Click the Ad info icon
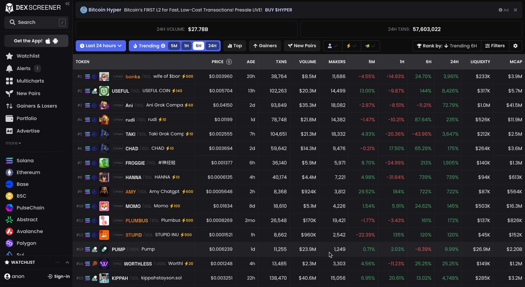This screenshot has width=525, height=287. click(x=500, y=10)
